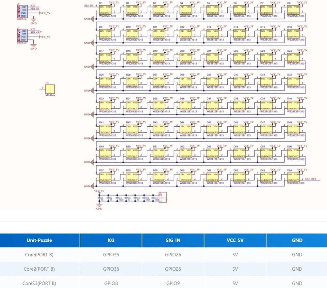Click the I02 column header
327x288 pixels.
(111, 240)
